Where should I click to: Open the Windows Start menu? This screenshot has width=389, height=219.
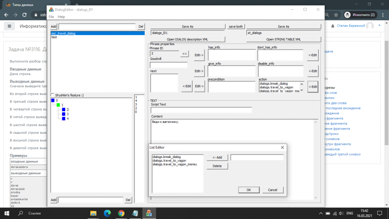click(x=7, y=213)
